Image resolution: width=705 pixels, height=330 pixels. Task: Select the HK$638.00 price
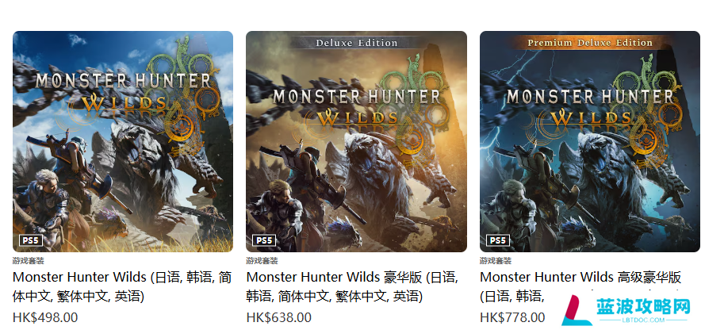279,317
